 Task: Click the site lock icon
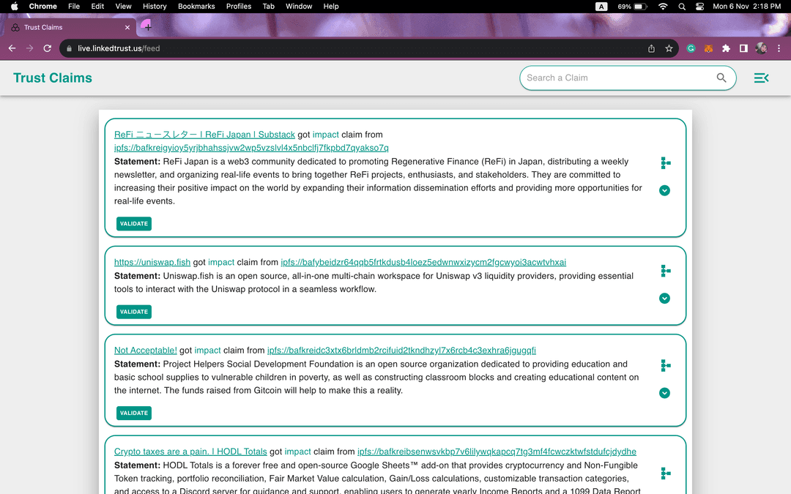(69, 48)
